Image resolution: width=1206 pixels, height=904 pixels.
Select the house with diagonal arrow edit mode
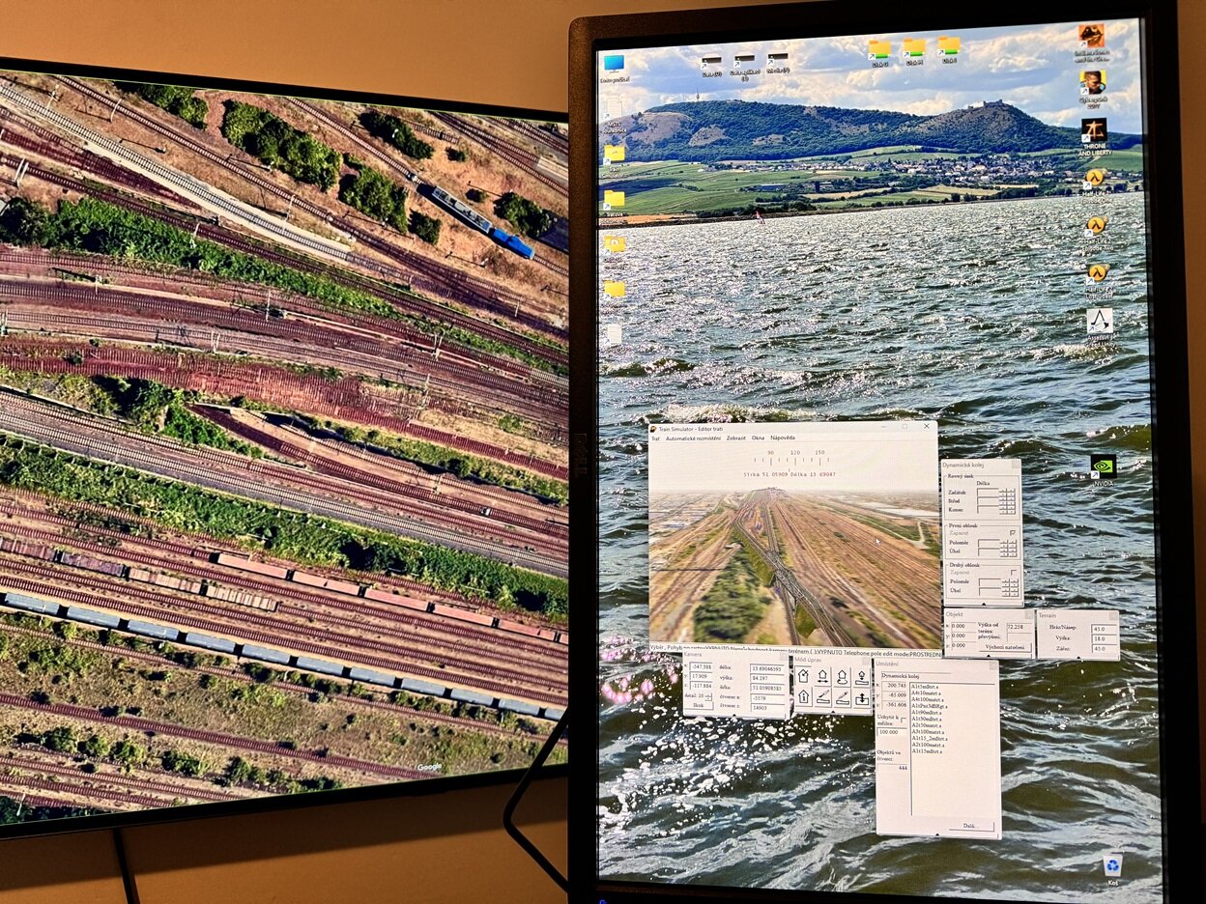[803, 675]
